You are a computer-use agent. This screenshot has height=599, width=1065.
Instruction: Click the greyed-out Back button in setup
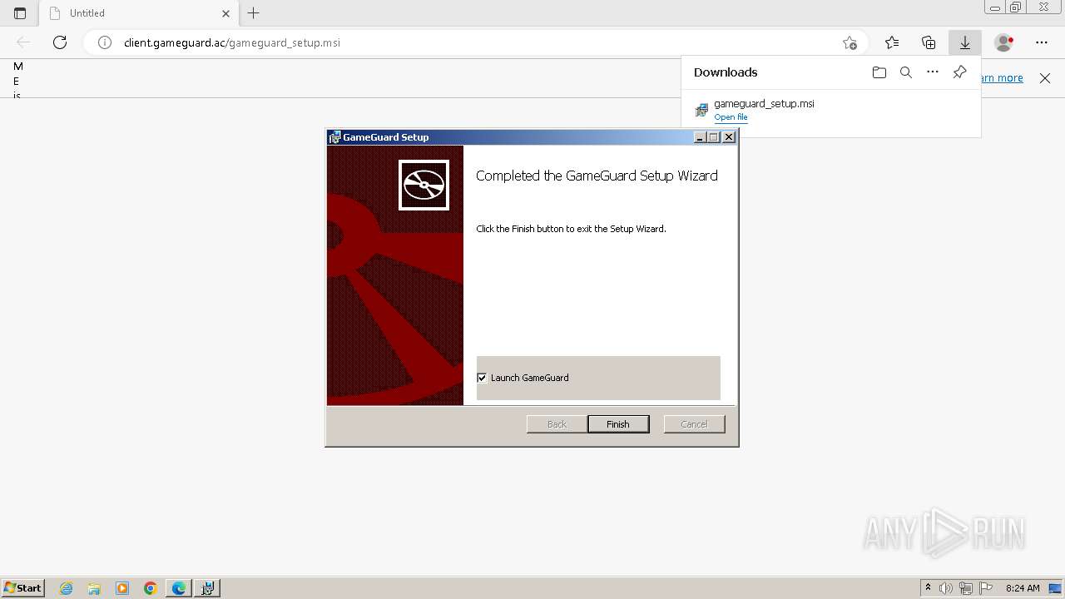[557, 424]
